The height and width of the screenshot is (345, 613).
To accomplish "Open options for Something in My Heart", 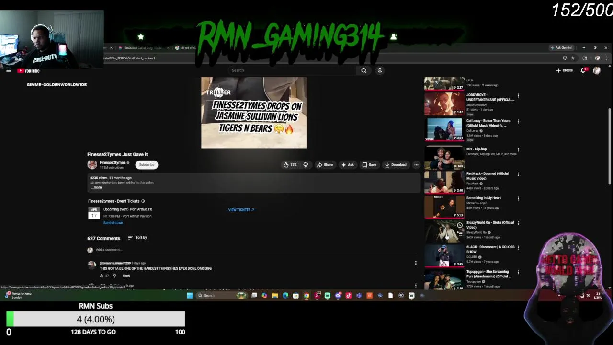I will [x=518, y=199].
